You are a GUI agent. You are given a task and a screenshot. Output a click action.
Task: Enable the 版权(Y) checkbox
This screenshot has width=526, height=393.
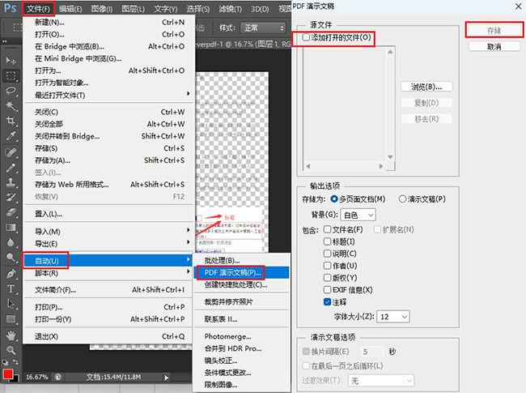point(328,278)
